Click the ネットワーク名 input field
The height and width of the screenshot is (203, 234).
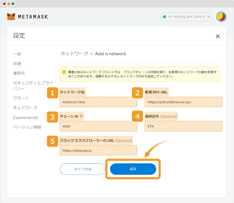[x=98, y=102]
